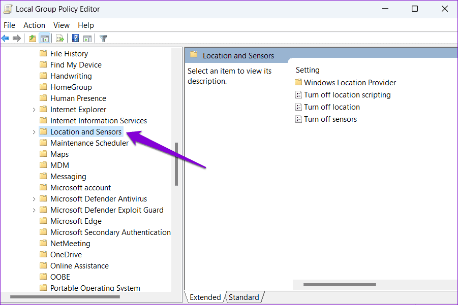Image resolution: width=458 pixels, height=305 pixels.
Task: Click the Back arrow toolbar icon
Action: [x=5, y=38]
